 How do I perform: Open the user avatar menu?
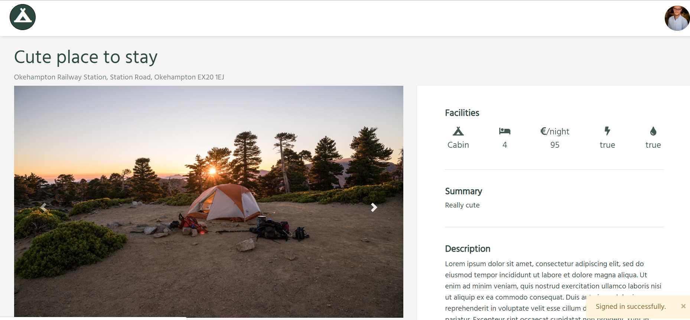coord(677,18)
